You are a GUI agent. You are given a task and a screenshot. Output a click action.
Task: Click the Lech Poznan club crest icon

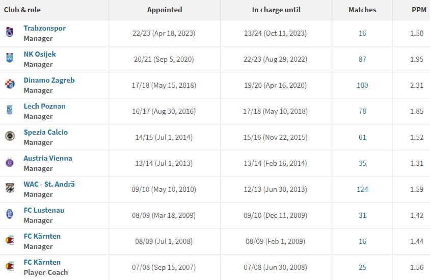[10, 111]
